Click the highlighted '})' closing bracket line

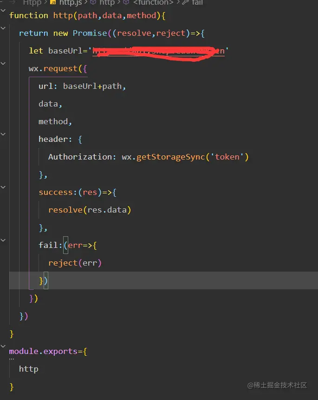point(43,280)
